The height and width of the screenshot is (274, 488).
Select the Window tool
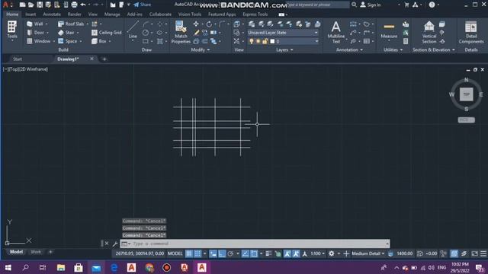(39, 41)
